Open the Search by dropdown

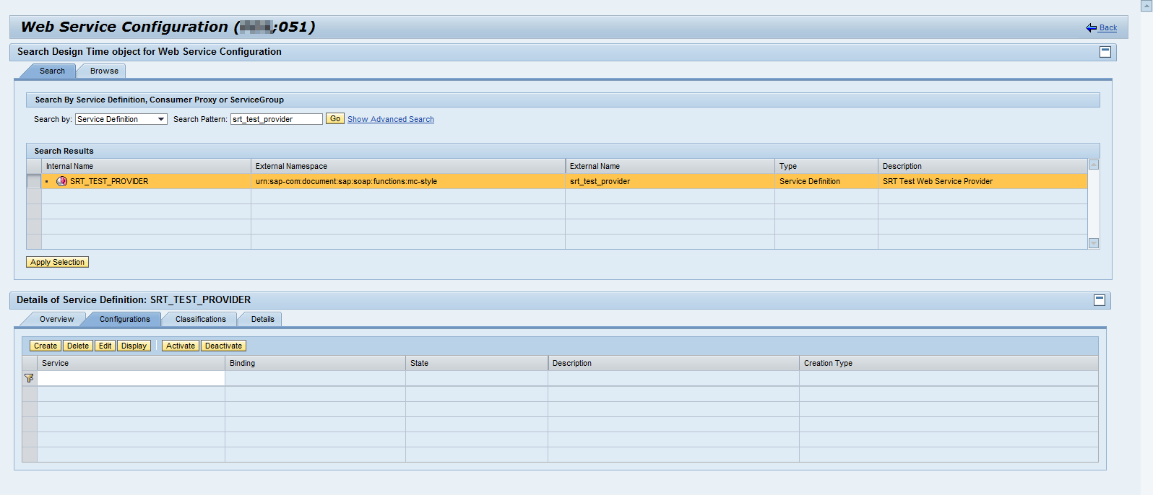click(121, 119)
